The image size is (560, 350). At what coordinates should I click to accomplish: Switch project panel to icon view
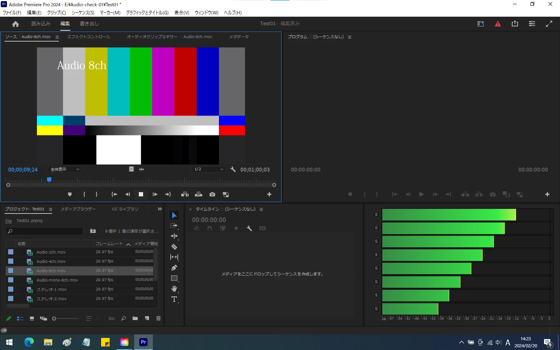(x=32, y=318)
